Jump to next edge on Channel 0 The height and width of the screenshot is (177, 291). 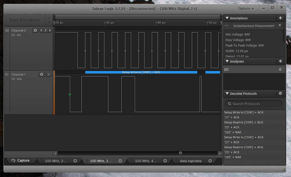click(50, 30)
